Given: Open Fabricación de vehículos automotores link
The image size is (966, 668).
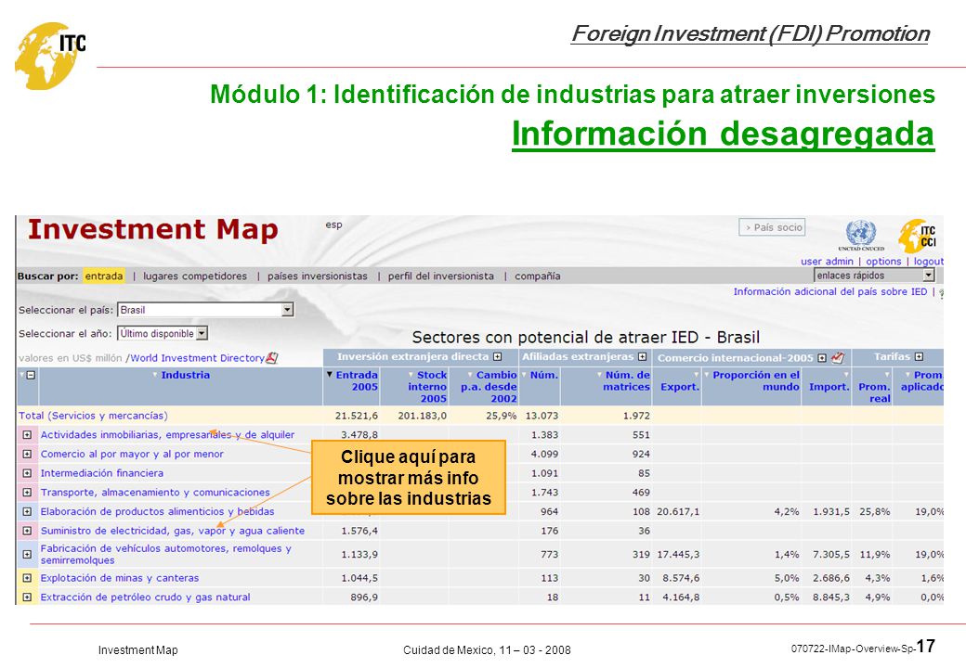Looking at the screenshot, I should click(x=165, y=554).
